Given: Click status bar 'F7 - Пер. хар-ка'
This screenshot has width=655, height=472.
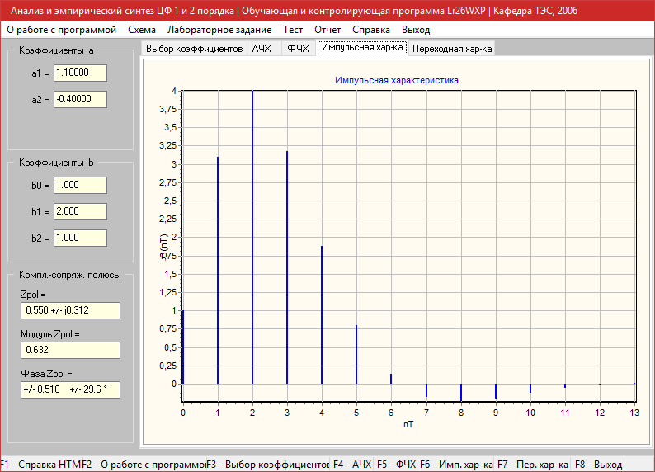Looking at the screenshot, I should pos(533,465).
